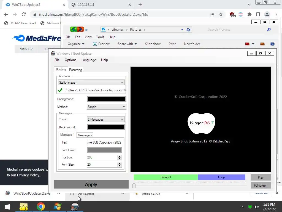View site info lock icon
The image size is (282, 212).
pyautogui.click(x=35, y=14)
